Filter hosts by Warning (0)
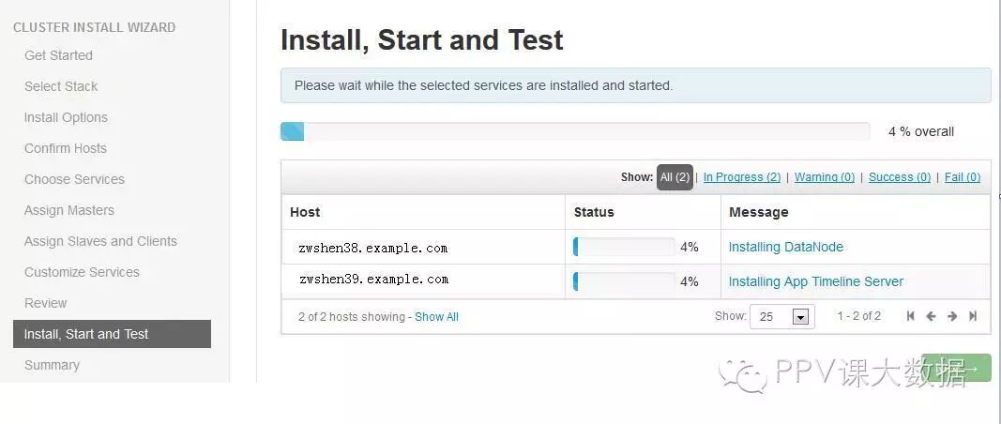1001x424 pixels. click(x=825, y=177)
